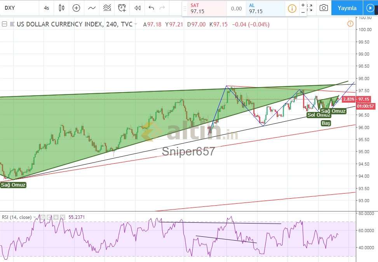
Task: Click the A97.18 open value in legend
Action: tap(152, 24)
